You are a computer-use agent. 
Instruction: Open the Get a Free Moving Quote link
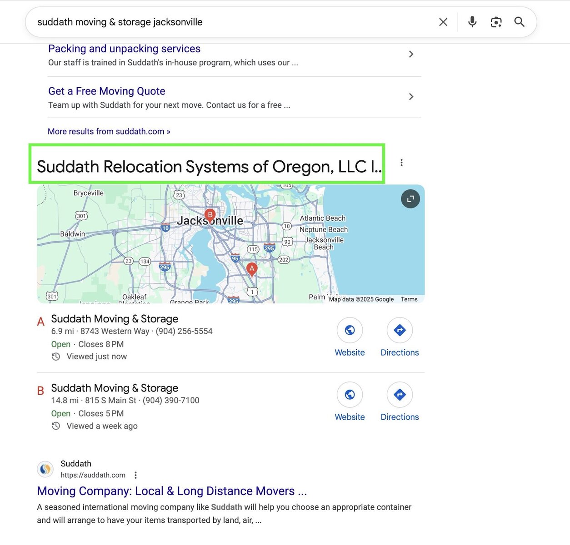pos(107,91)
